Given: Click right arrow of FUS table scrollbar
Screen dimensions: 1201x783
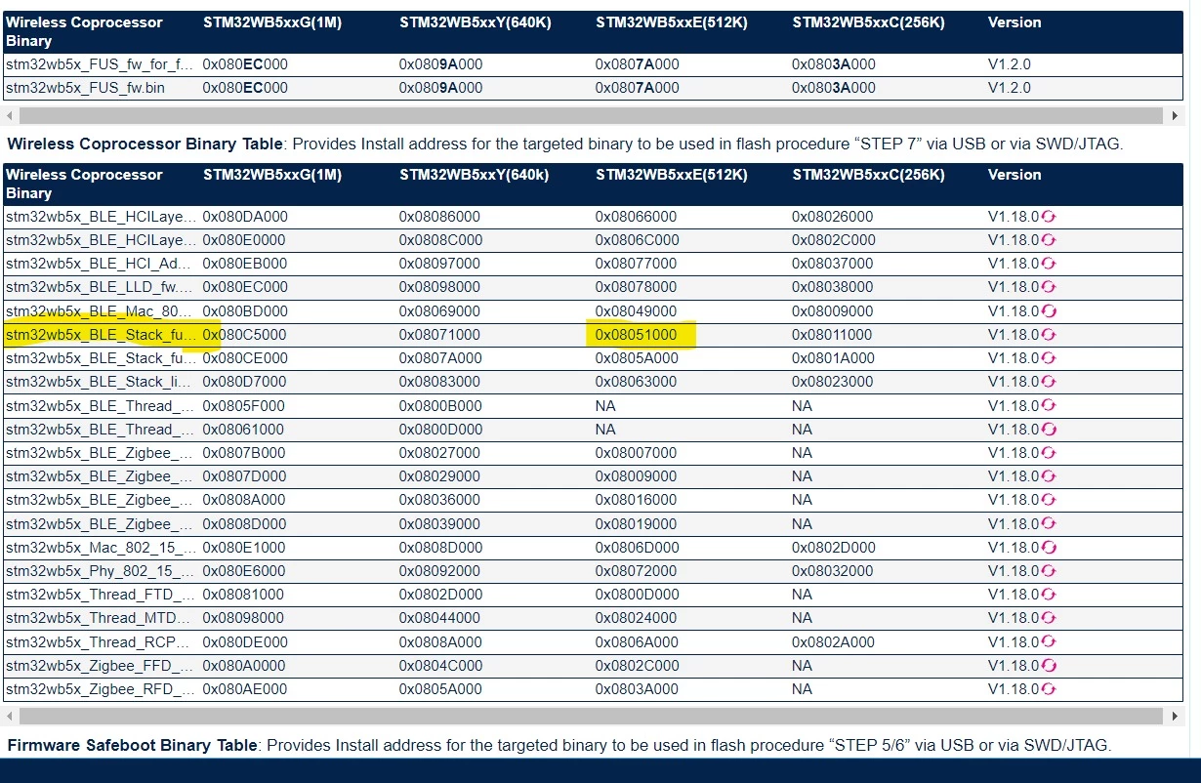Looking at the screenshot, I should [x=1176, y=115].
